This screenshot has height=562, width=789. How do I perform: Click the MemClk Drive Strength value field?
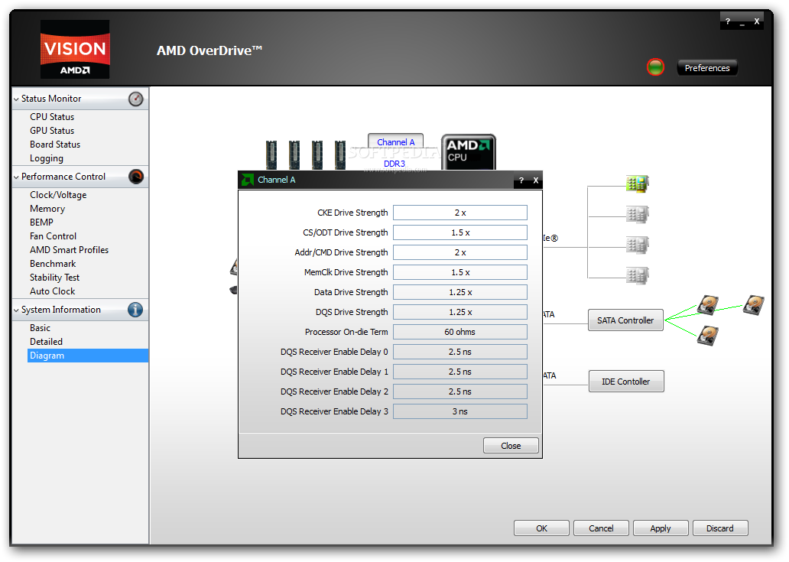click(460, 272)
